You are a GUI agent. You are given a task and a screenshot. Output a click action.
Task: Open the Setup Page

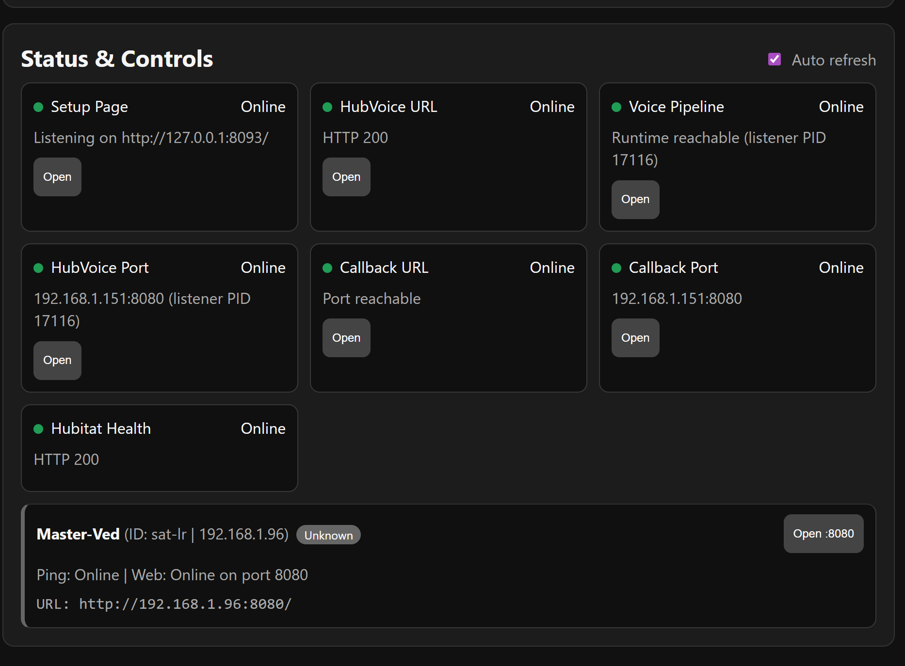click(57, 177)
